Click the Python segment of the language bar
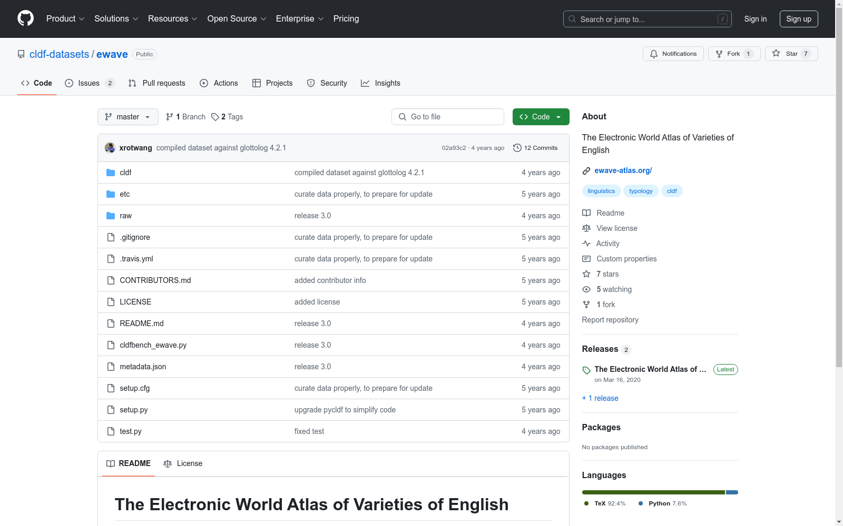This screenshot has width=843, height=526. [732, 492]
